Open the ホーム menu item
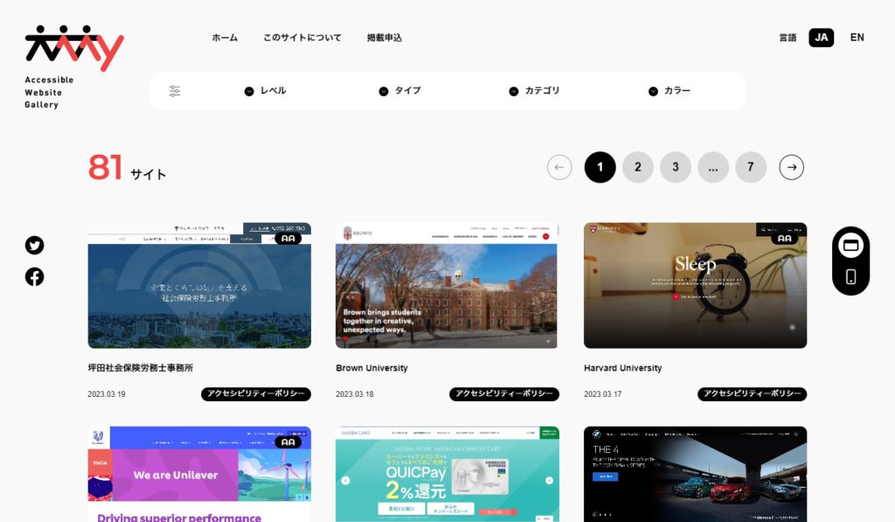The height and width of the screenshot is (522, 895). pos(225,38)
